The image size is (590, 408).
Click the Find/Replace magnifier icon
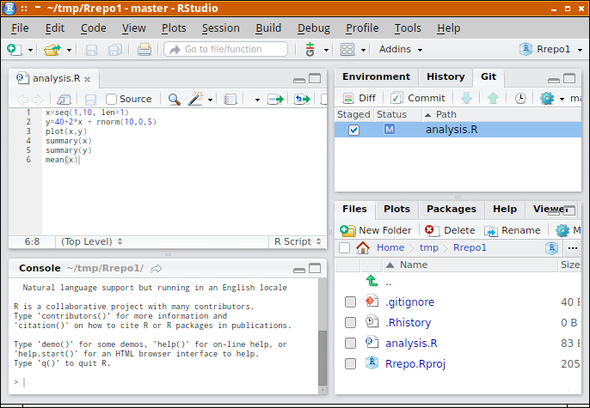174,99
